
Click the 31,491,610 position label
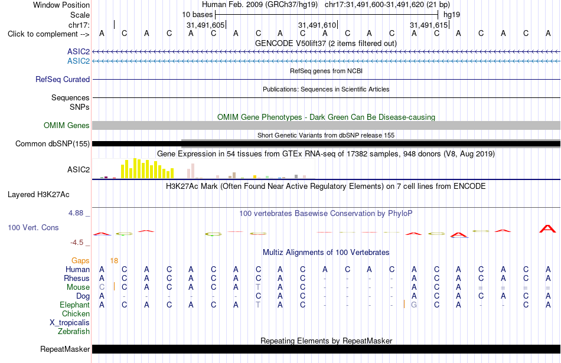tap(317, 25)
